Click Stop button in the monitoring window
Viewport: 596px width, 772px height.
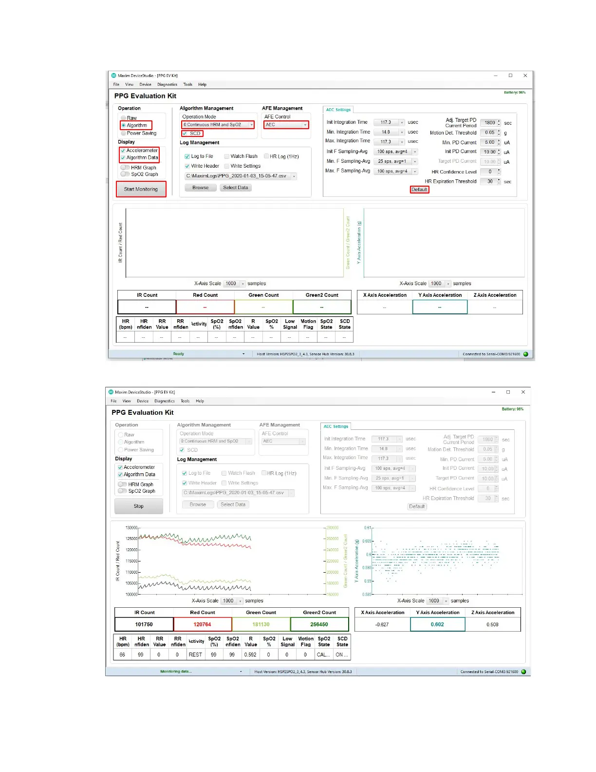tap(139, 506)
